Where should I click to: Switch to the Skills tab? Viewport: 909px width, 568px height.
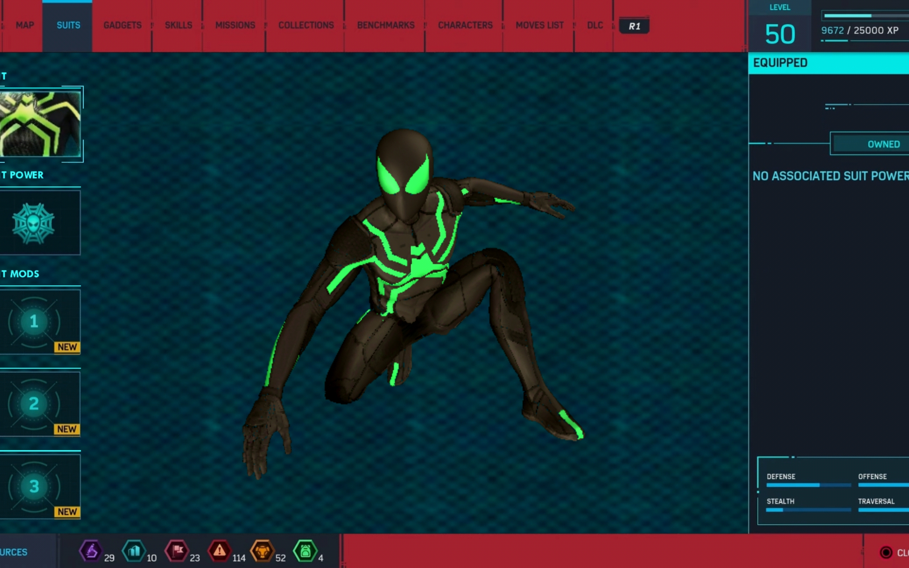[x=178, y=25]
